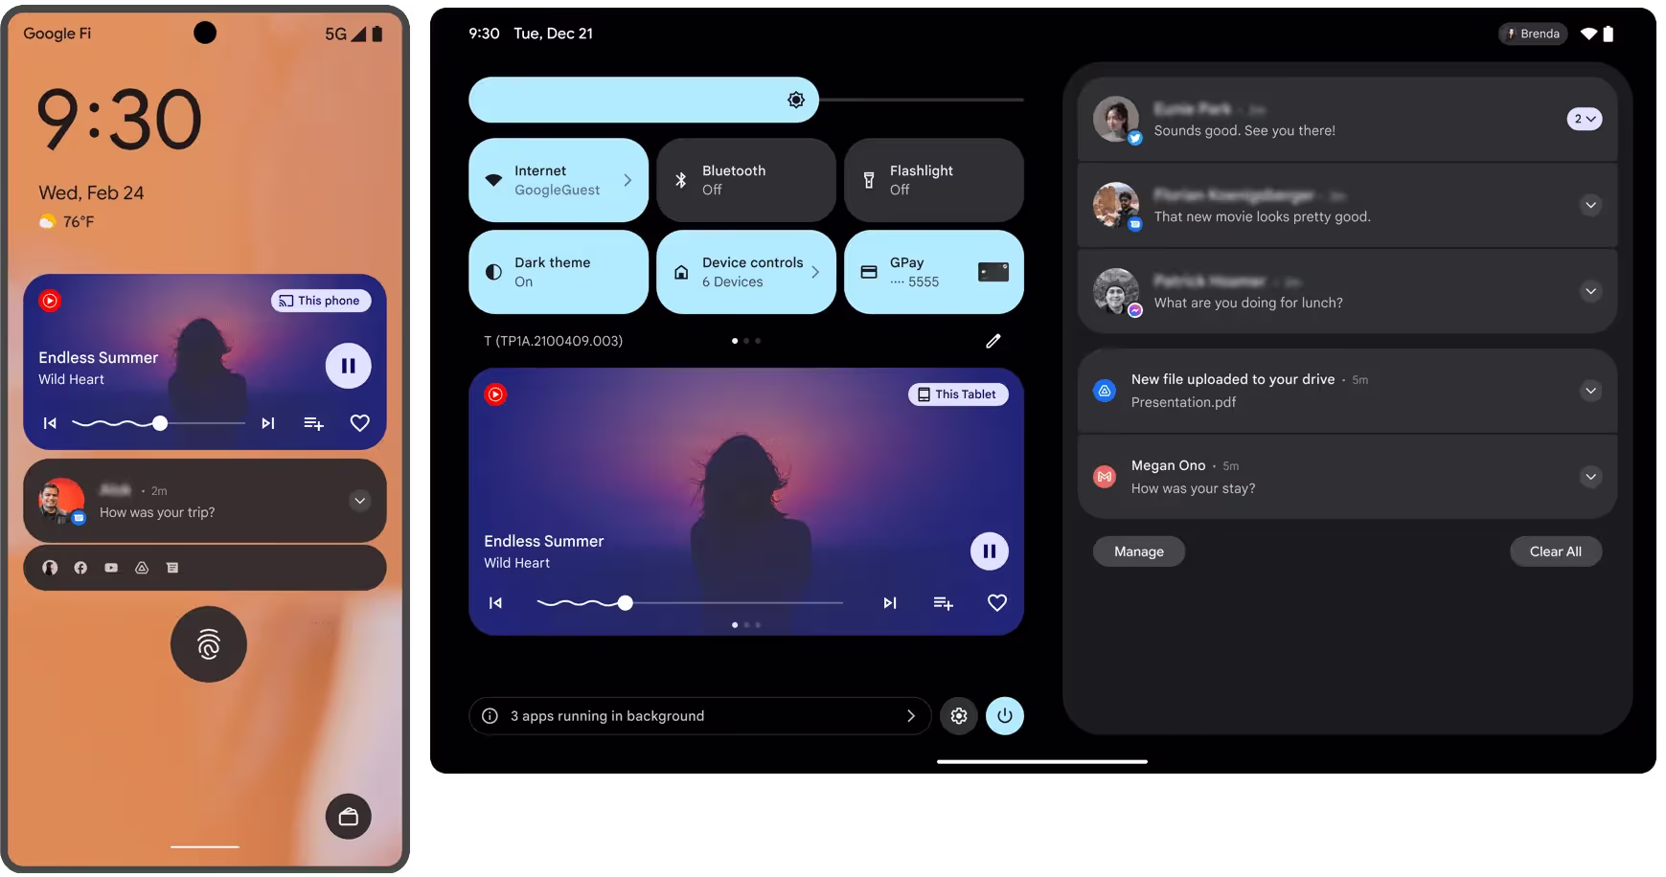
Task: Turn on the Flashlight tile
Action: 933,180
